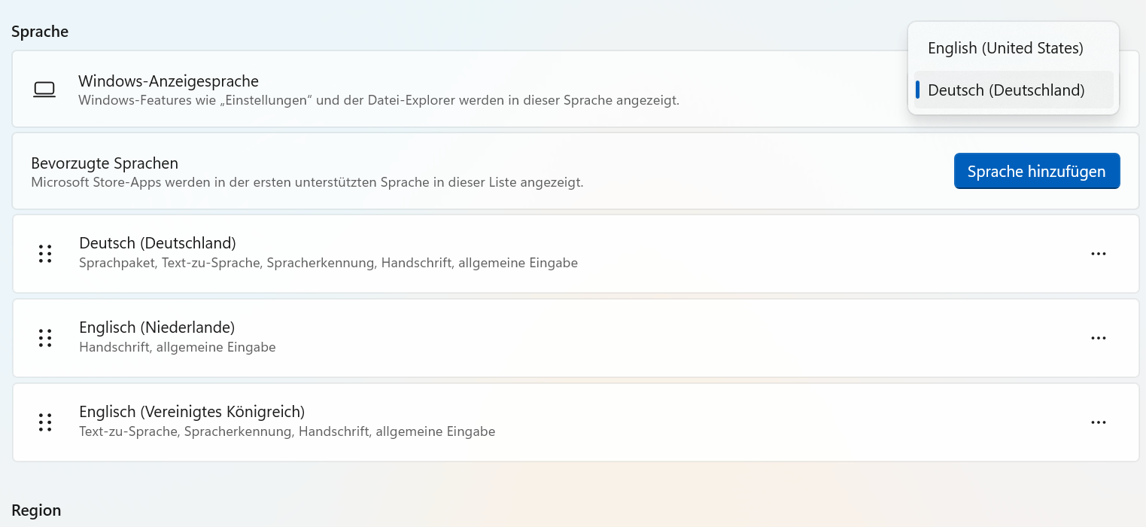
Task: Click the laptop icon beside Windows-Anzeigesprache
Action: [44, 90]
